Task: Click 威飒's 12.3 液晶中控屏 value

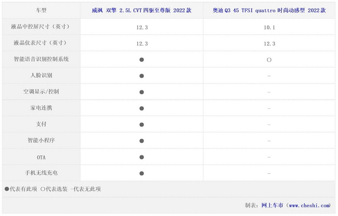Action: point(142,27)
